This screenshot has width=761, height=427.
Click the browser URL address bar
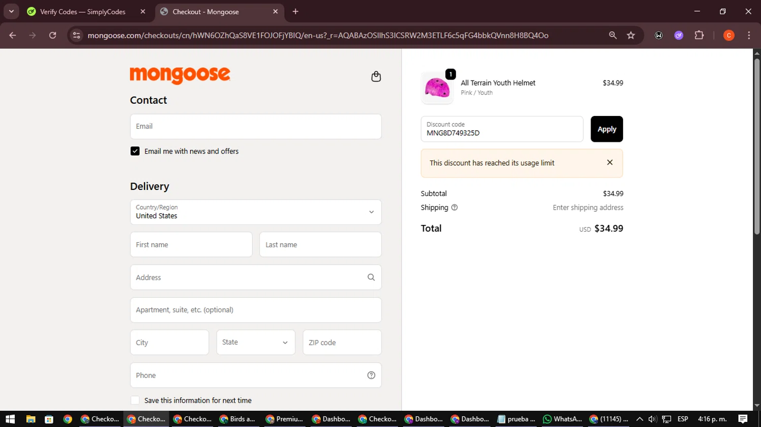(318, 35)
